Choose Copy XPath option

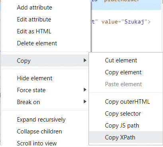click(x=126, y=137)
